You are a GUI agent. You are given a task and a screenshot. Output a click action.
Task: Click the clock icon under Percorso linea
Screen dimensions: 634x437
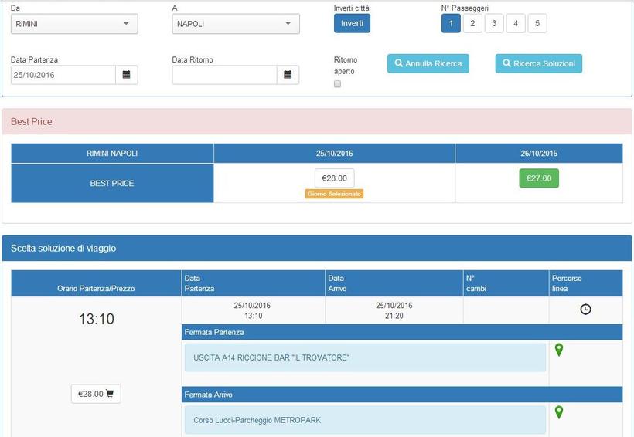point(585,309)
